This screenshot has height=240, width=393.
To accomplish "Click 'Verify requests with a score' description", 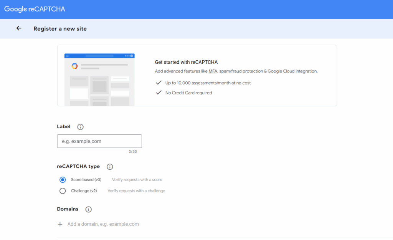I will 137,180.
